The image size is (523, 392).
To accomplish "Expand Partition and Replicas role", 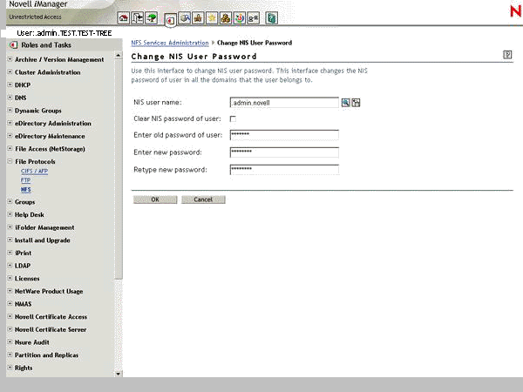I will click(10, 355).
